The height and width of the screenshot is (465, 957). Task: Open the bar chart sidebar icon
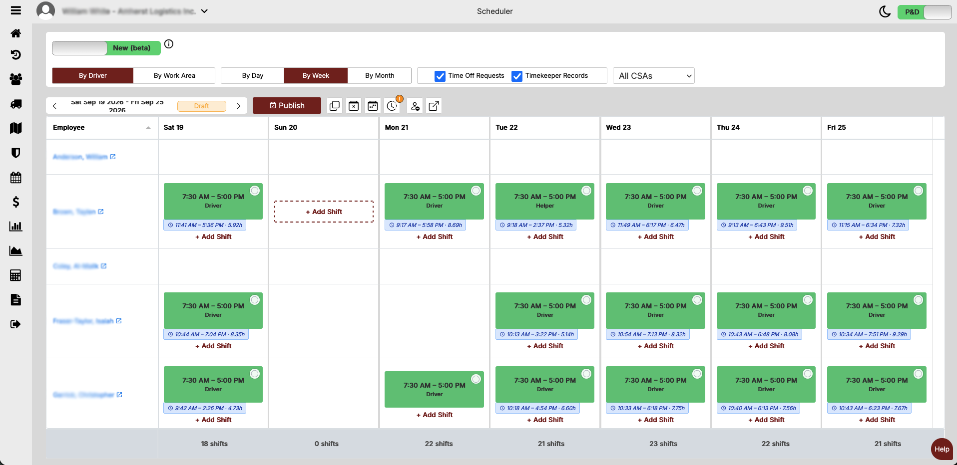[x=16, y=226]
